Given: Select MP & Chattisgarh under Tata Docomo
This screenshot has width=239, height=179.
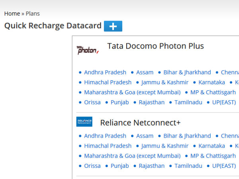Looking at the screenshot, I should pyautogui.click(x=213, y=92).
